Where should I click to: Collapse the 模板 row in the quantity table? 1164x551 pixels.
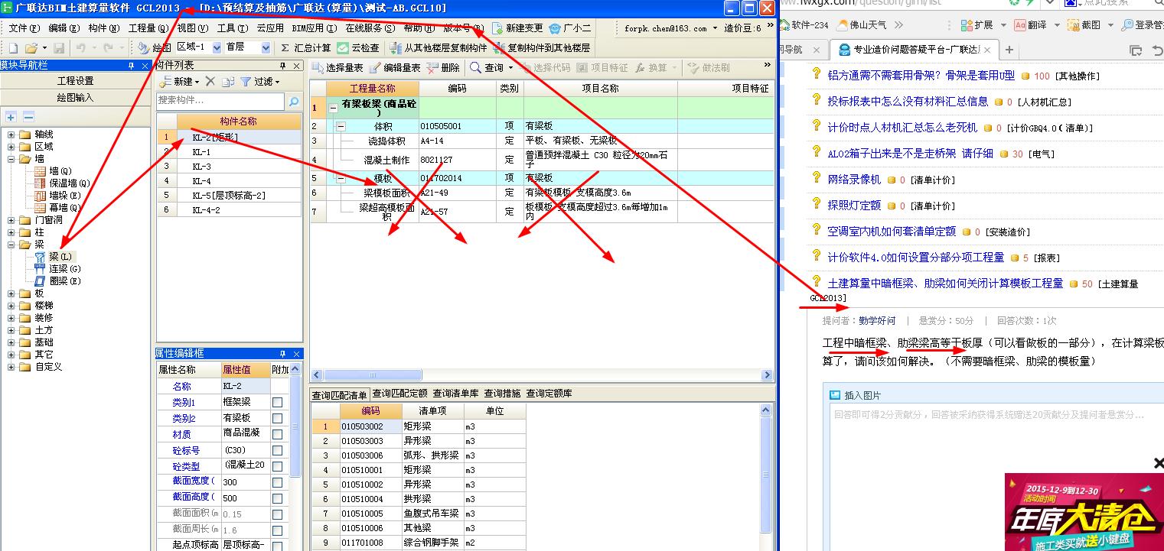pos(341,178)
